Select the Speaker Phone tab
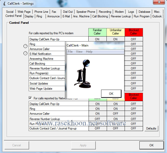Viewport: 167px width, 153px height. 86,11
